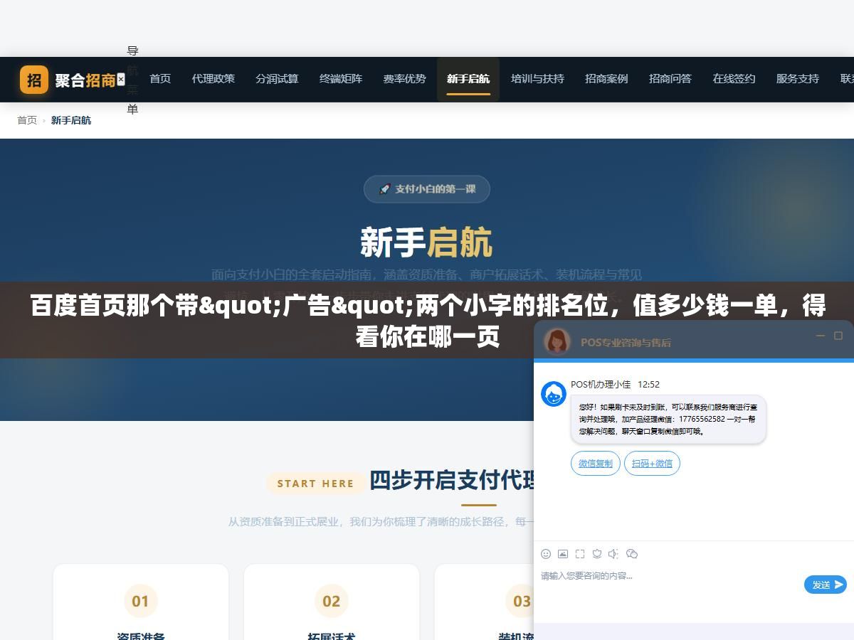The width and height of the screenshot is (854, 640).
Task: Click the 微信复制 button
Action: point(596,464)
